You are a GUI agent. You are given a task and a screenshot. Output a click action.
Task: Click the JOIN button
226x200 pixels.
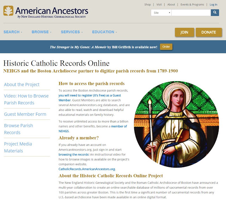[184, 32]
